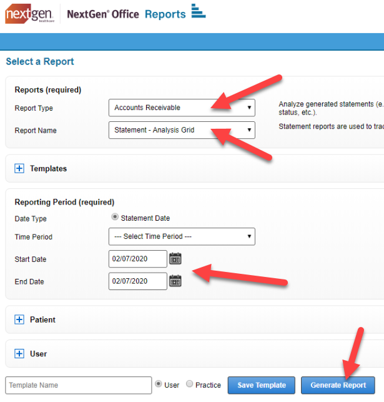Choose the User template radio option

158,384
